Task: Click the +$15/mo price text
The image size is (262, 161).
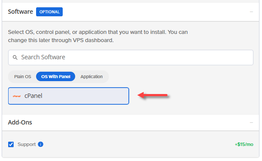Action: point(244,144)
